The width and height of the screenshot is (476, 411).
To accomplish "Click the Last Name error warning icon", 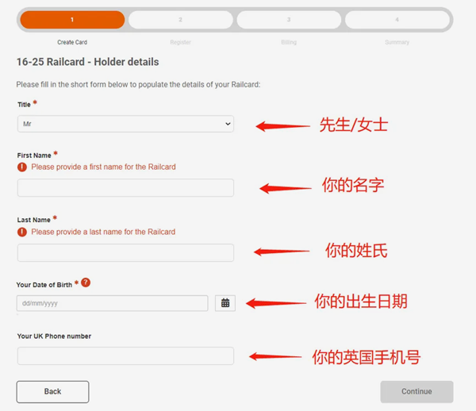I will pyautogui.click(x=22, y=232).
